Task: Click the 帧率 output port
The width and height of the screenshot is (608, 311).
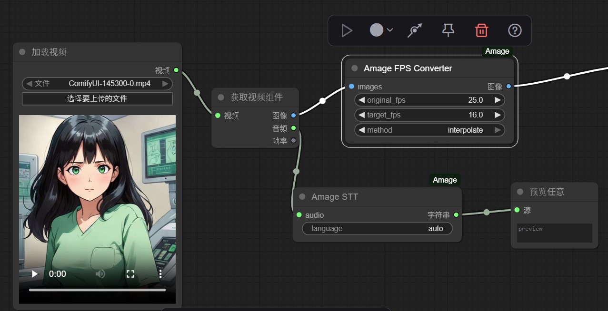Action: coord(293,140)
